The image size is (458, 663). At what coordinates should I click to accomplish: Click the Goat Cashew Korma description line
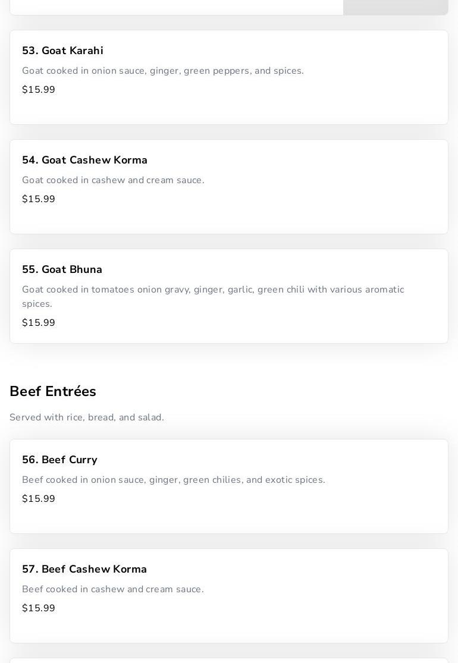coord(113,180)
